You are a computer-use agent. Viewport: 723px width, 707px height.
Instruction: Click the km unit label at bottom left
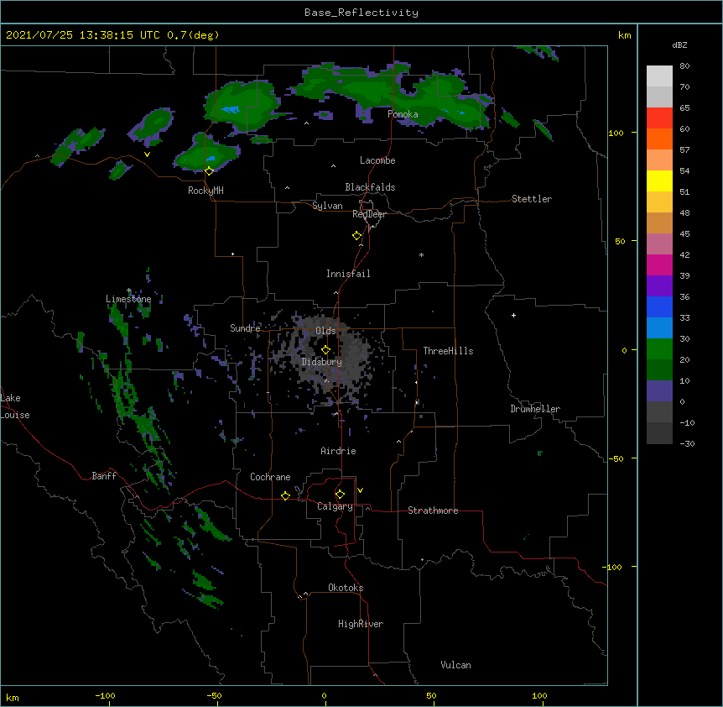pos(13,697)
